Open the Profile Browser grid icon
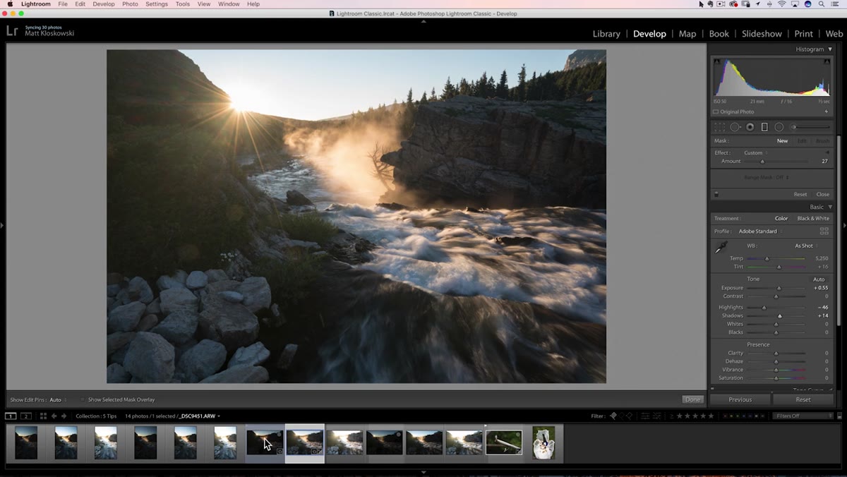 click(824, 231)
